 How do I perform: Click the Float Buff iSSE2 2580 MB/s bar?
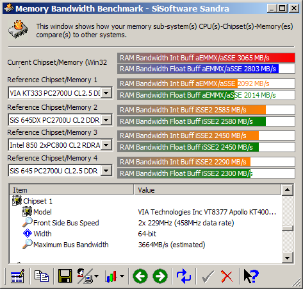point(206,121)
